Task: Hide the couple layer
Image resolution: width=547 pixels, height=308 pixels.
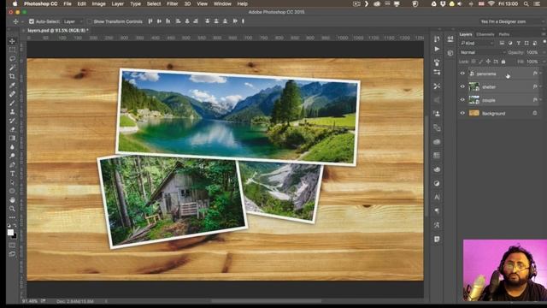Action: point(462,100)
